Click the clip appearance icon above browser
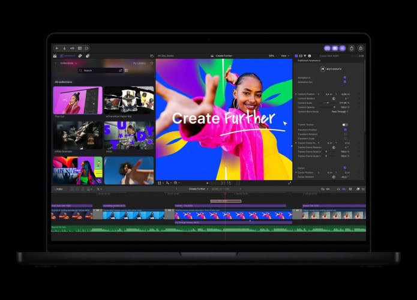 [152, 56]
